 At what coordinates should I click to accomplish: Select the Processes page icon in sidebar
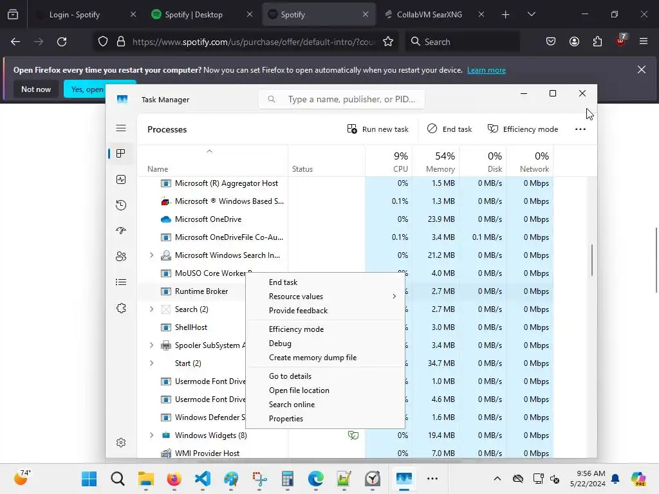click(x=121, y=153)
